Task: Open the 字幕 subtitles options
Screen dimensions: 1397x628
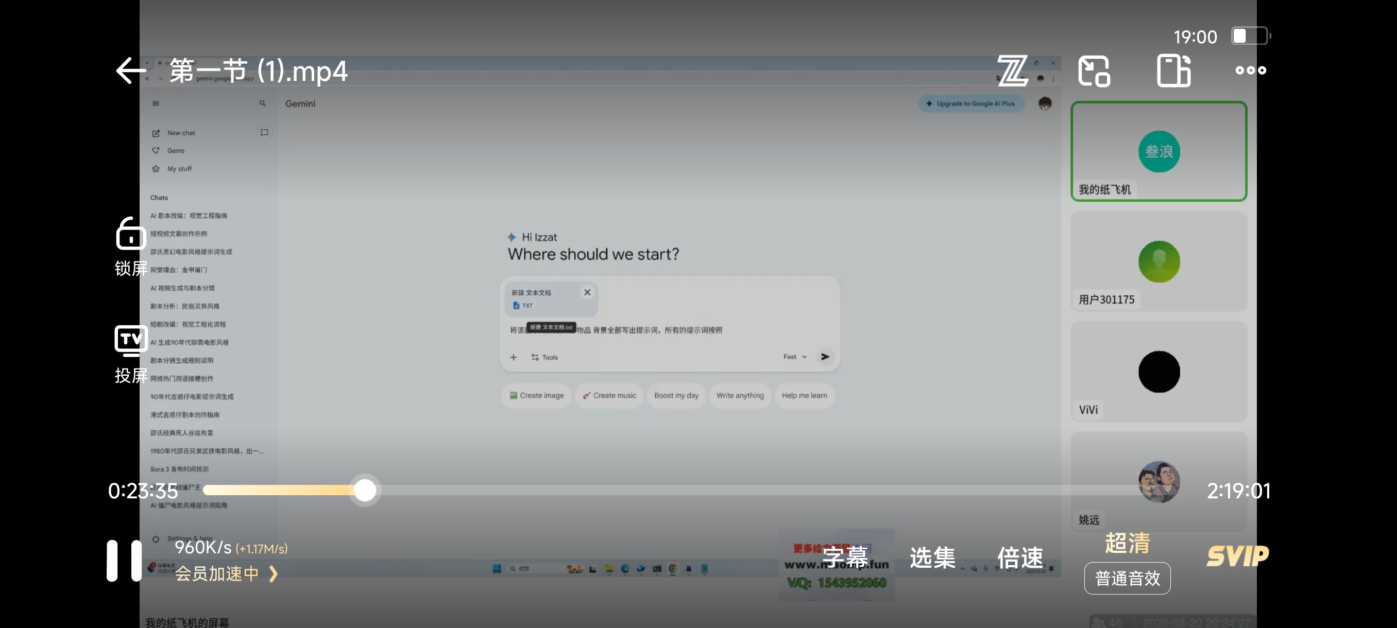Action: (845, 557)
